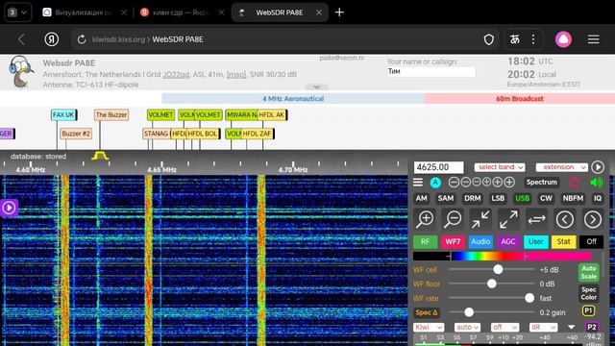Open the auto dropdown in the waterfall settings
Screen dimensions: 615x346
tap(467, 327)
